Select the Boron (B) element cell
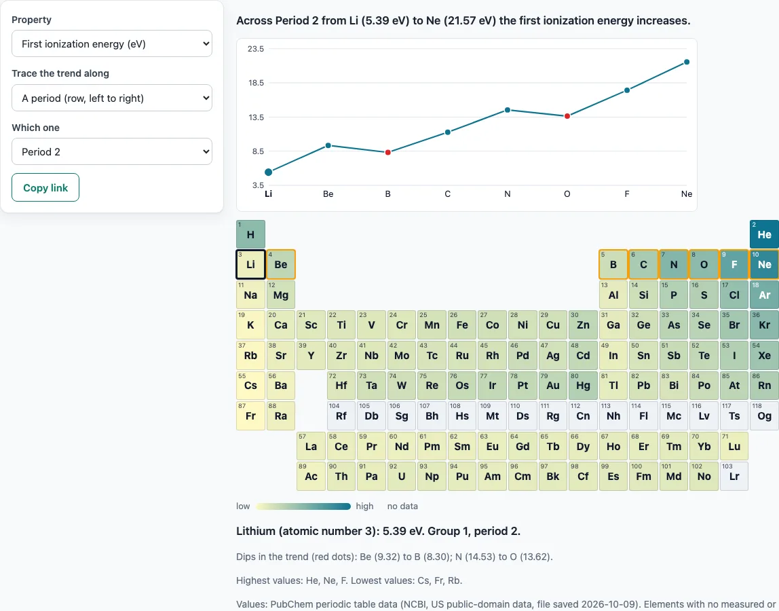The width and height of the screenshot is (779, 611). 613,265
